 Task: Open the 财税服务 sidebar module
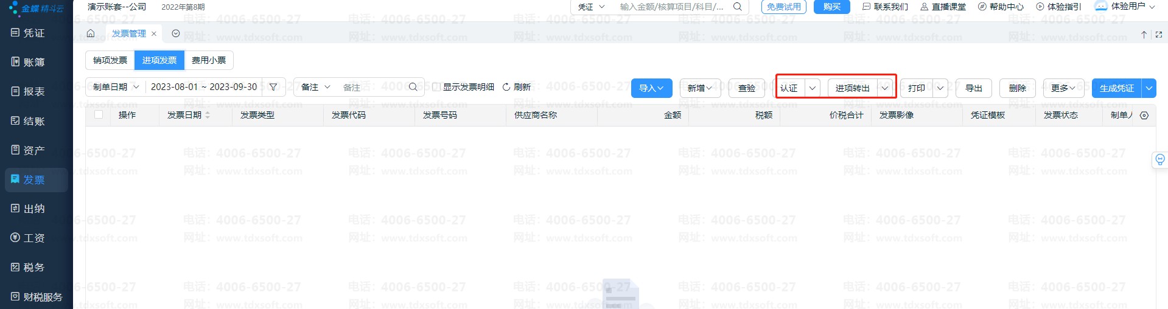(x=37, y=297)
